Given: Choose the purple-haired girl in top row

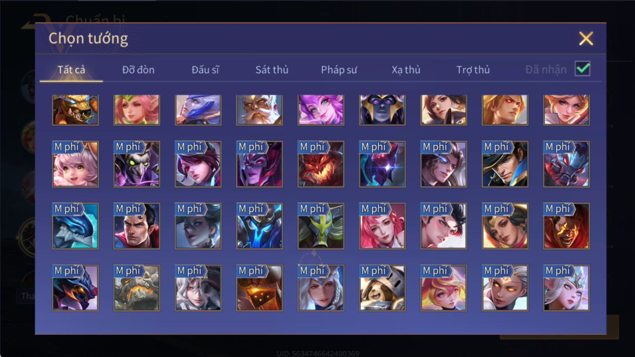Looking at the screenshot, I should 321,109.
